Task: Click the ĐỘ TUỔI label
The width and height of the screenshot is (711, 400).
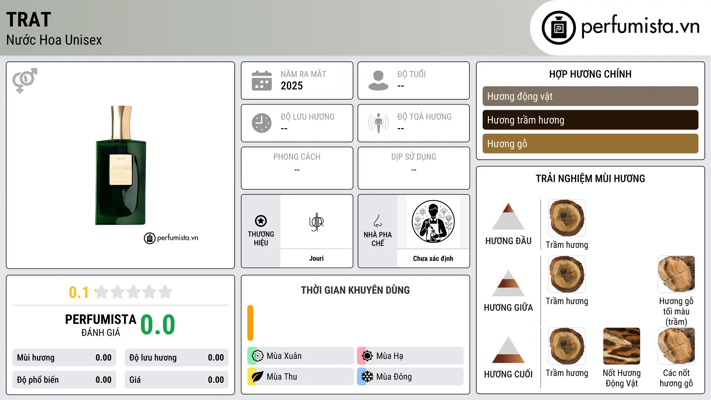Action: tap(411, 74)
